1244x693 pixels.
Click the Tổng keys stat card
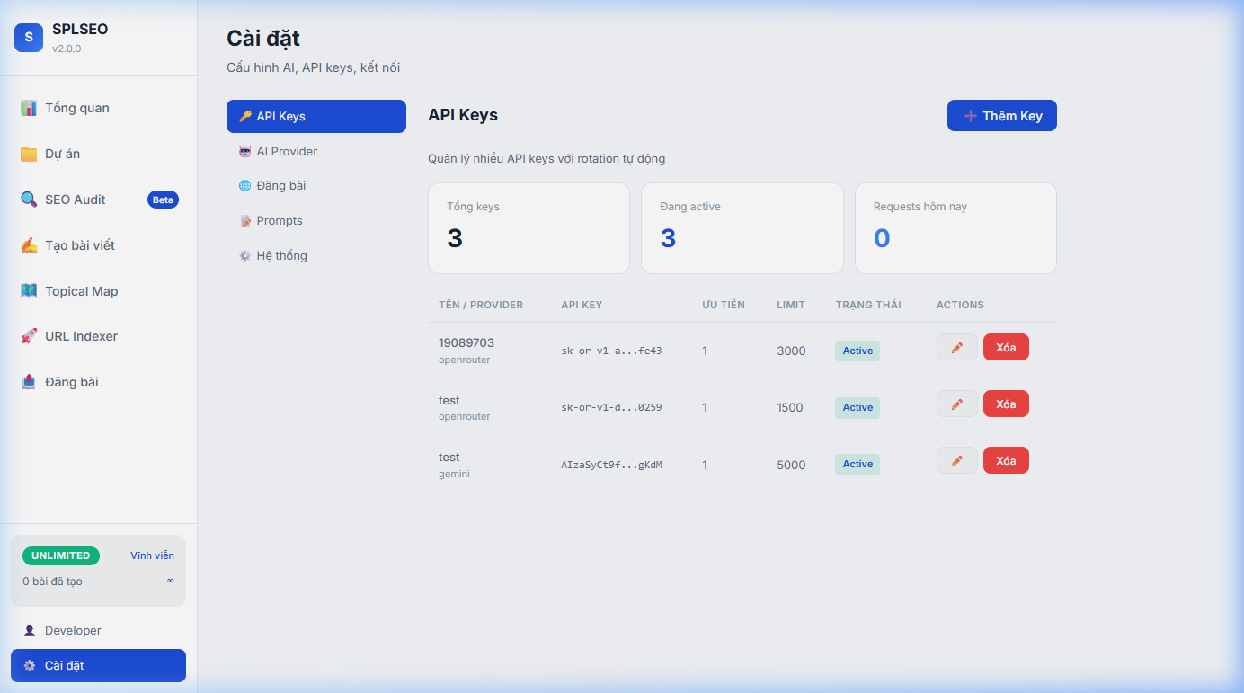tap(529, 228)
